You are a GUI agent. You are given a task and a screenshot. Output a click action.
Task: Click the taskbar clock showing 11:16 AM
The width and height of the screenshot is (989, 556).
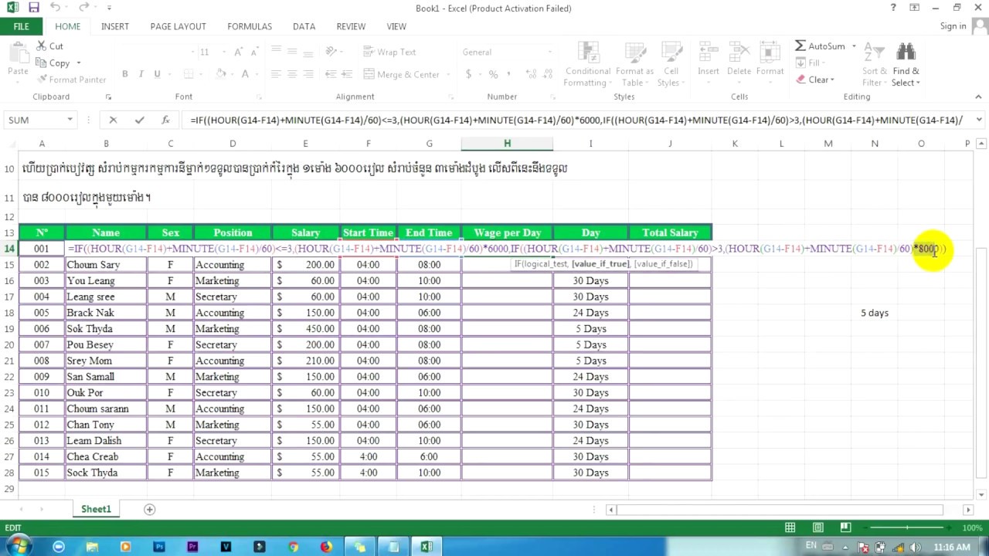click(952, 547)
